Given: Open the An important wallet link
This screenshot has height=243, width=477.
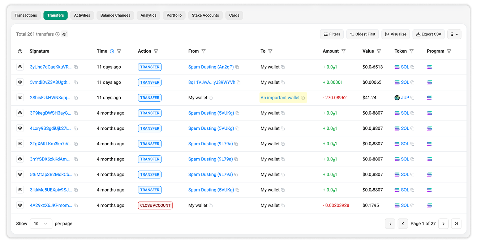Looking at the screenshot, I should click(280, 97).
